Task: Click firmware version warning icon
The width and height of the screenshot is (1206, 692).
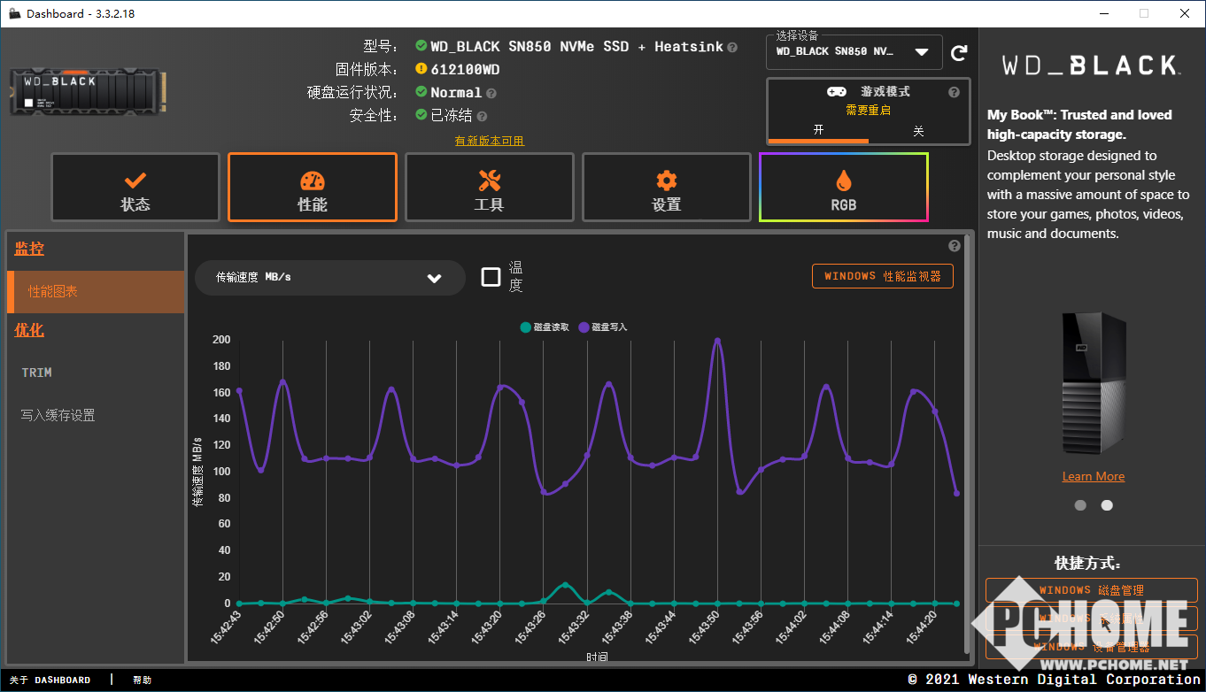Action: click(x=421, y=69)
